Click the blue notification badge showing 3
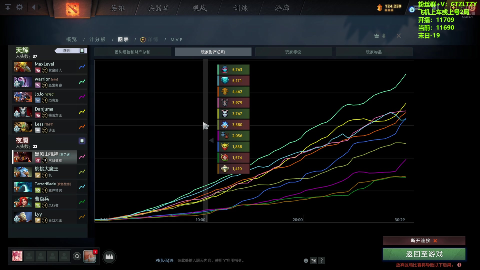This screenshot has height=270, width=480. tap(412, 10)
